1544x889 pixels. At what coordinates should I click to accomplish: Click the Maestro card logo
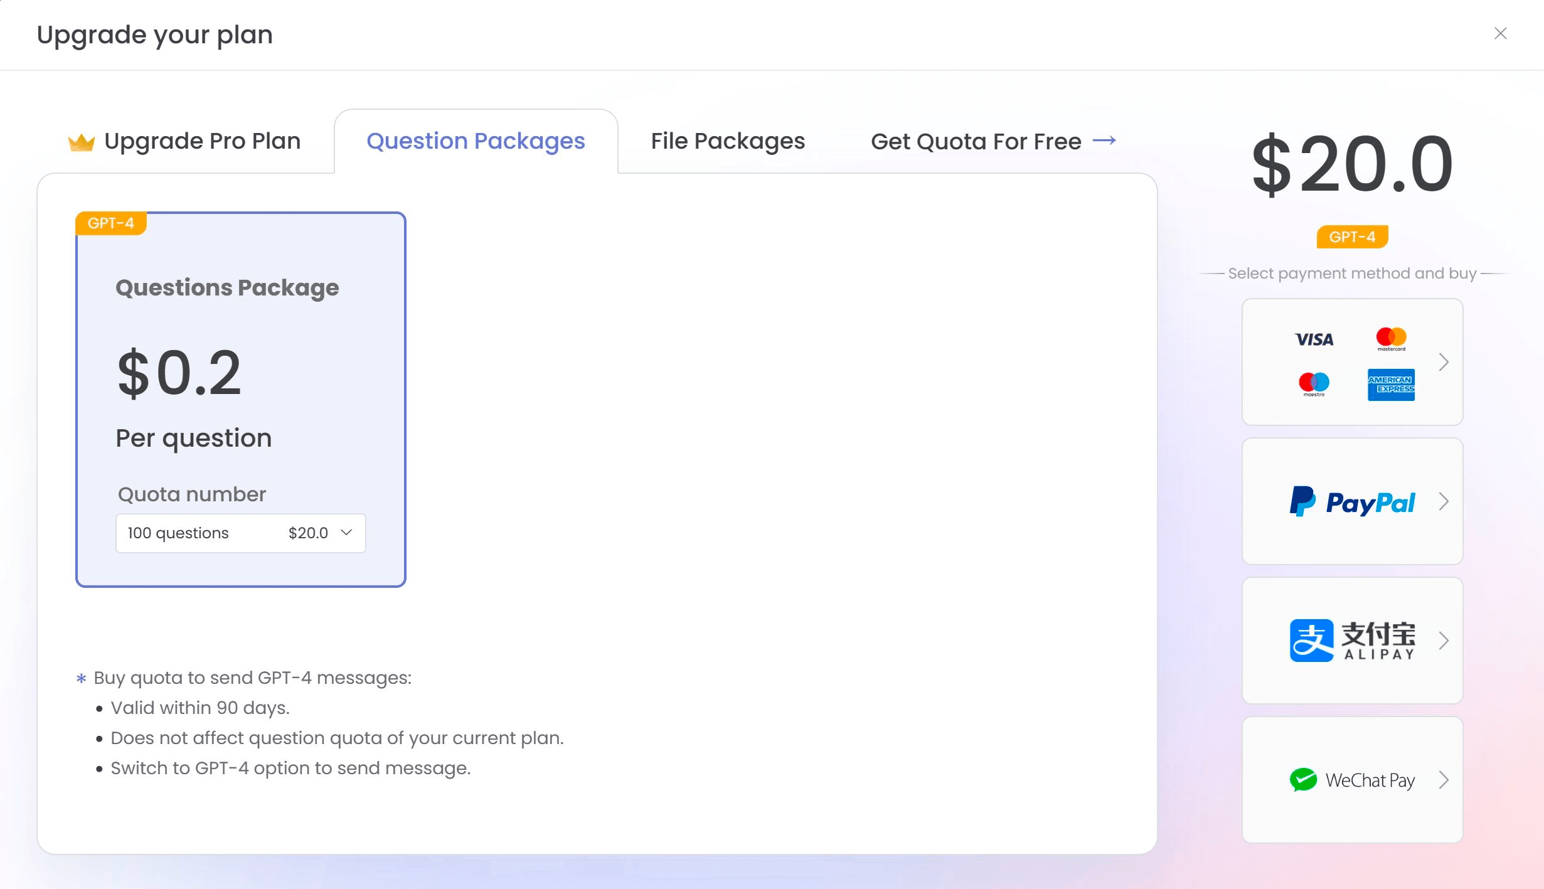click(x=1314, y=383)
